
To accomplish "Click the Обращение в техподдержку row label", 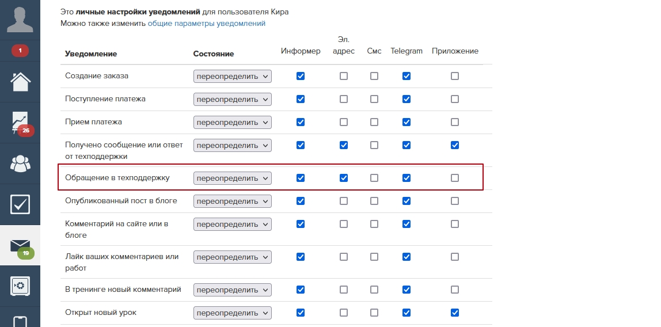I will [x=117, y=178].
